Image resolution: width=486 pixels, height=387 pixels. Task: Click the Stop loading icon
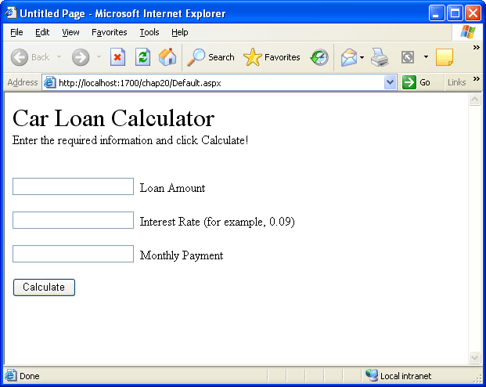[117, 57]
